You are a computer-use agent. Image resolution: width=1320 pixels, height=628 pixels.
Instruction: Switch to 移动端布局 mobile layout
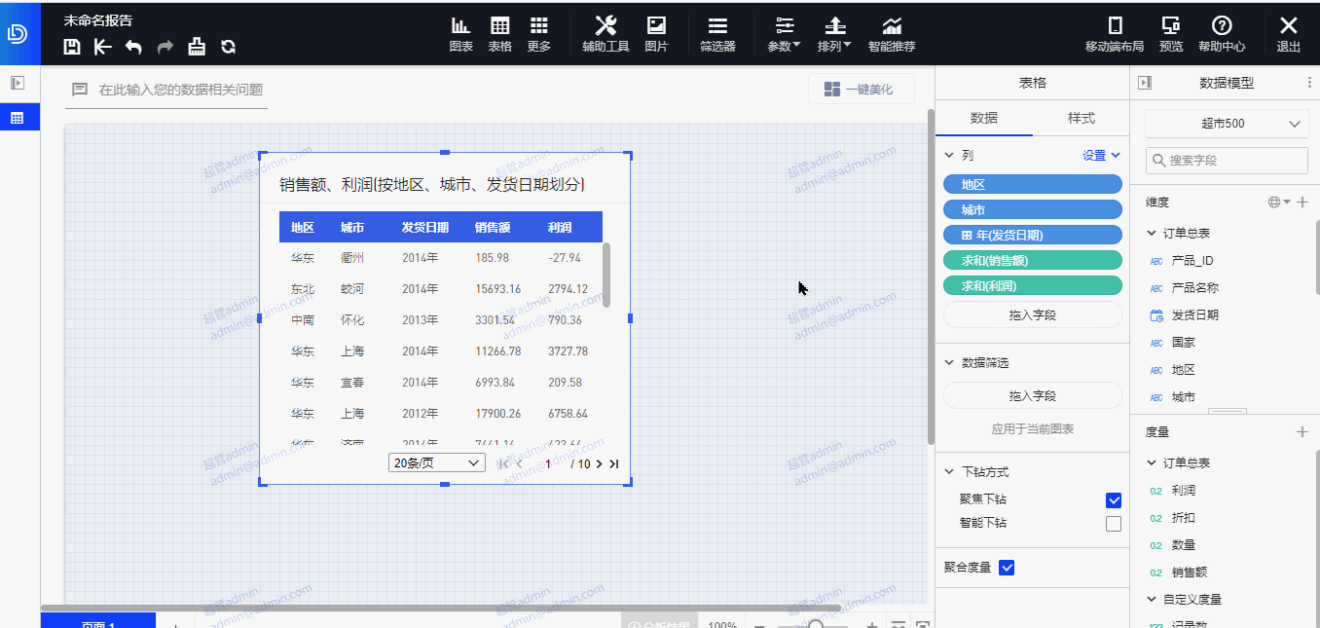point(1115,34)
